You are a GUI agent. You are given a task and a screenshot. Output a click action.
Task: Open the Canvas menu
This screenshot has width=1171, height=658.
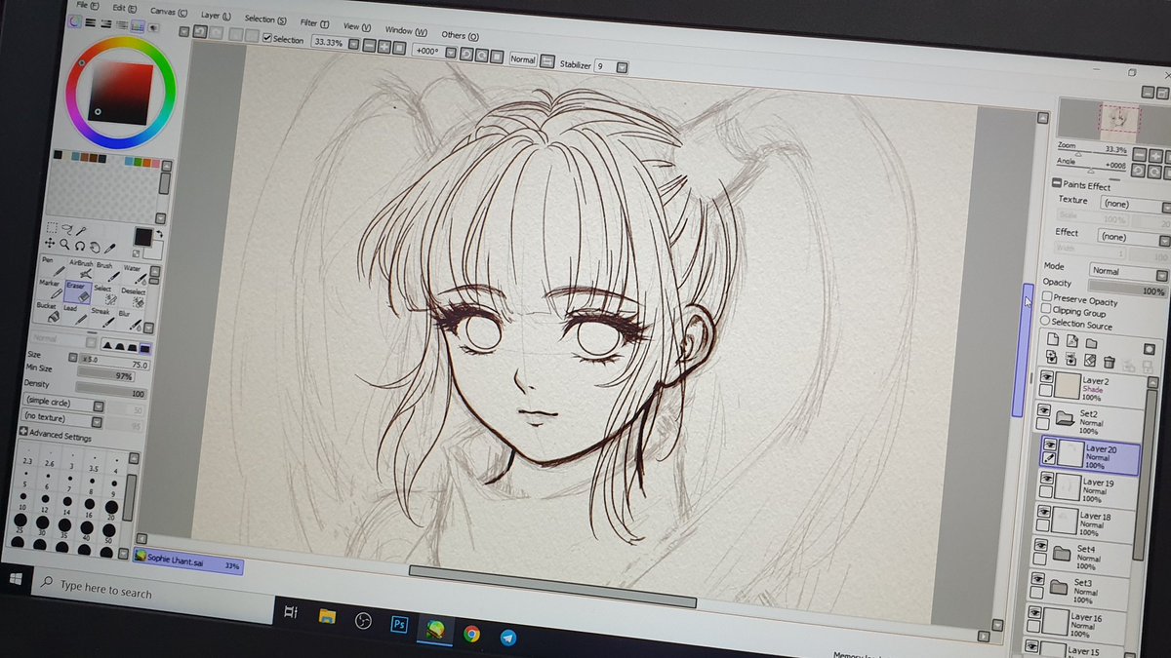point(169,11)
